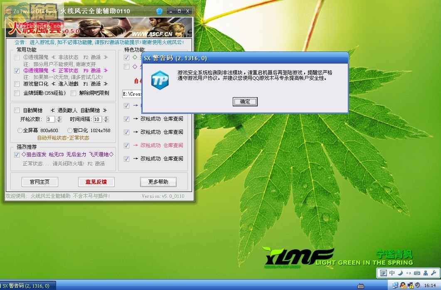The height and width of the screenshot is (290, 441).
Task: Click the 时间间隔 spinner arrows
Action: tap(106, 119)
